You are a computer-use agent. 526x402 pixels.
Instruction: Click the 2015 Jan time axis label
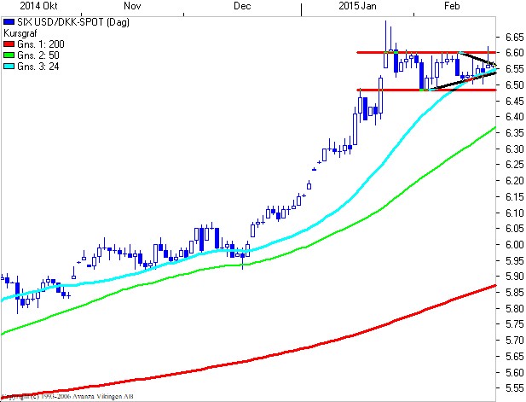357,6
